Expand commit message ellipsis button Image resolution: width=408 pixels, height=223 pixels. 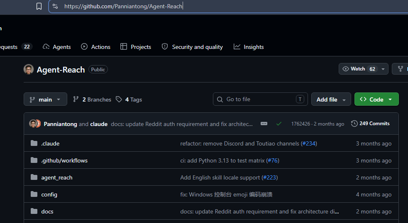(264, 124)
